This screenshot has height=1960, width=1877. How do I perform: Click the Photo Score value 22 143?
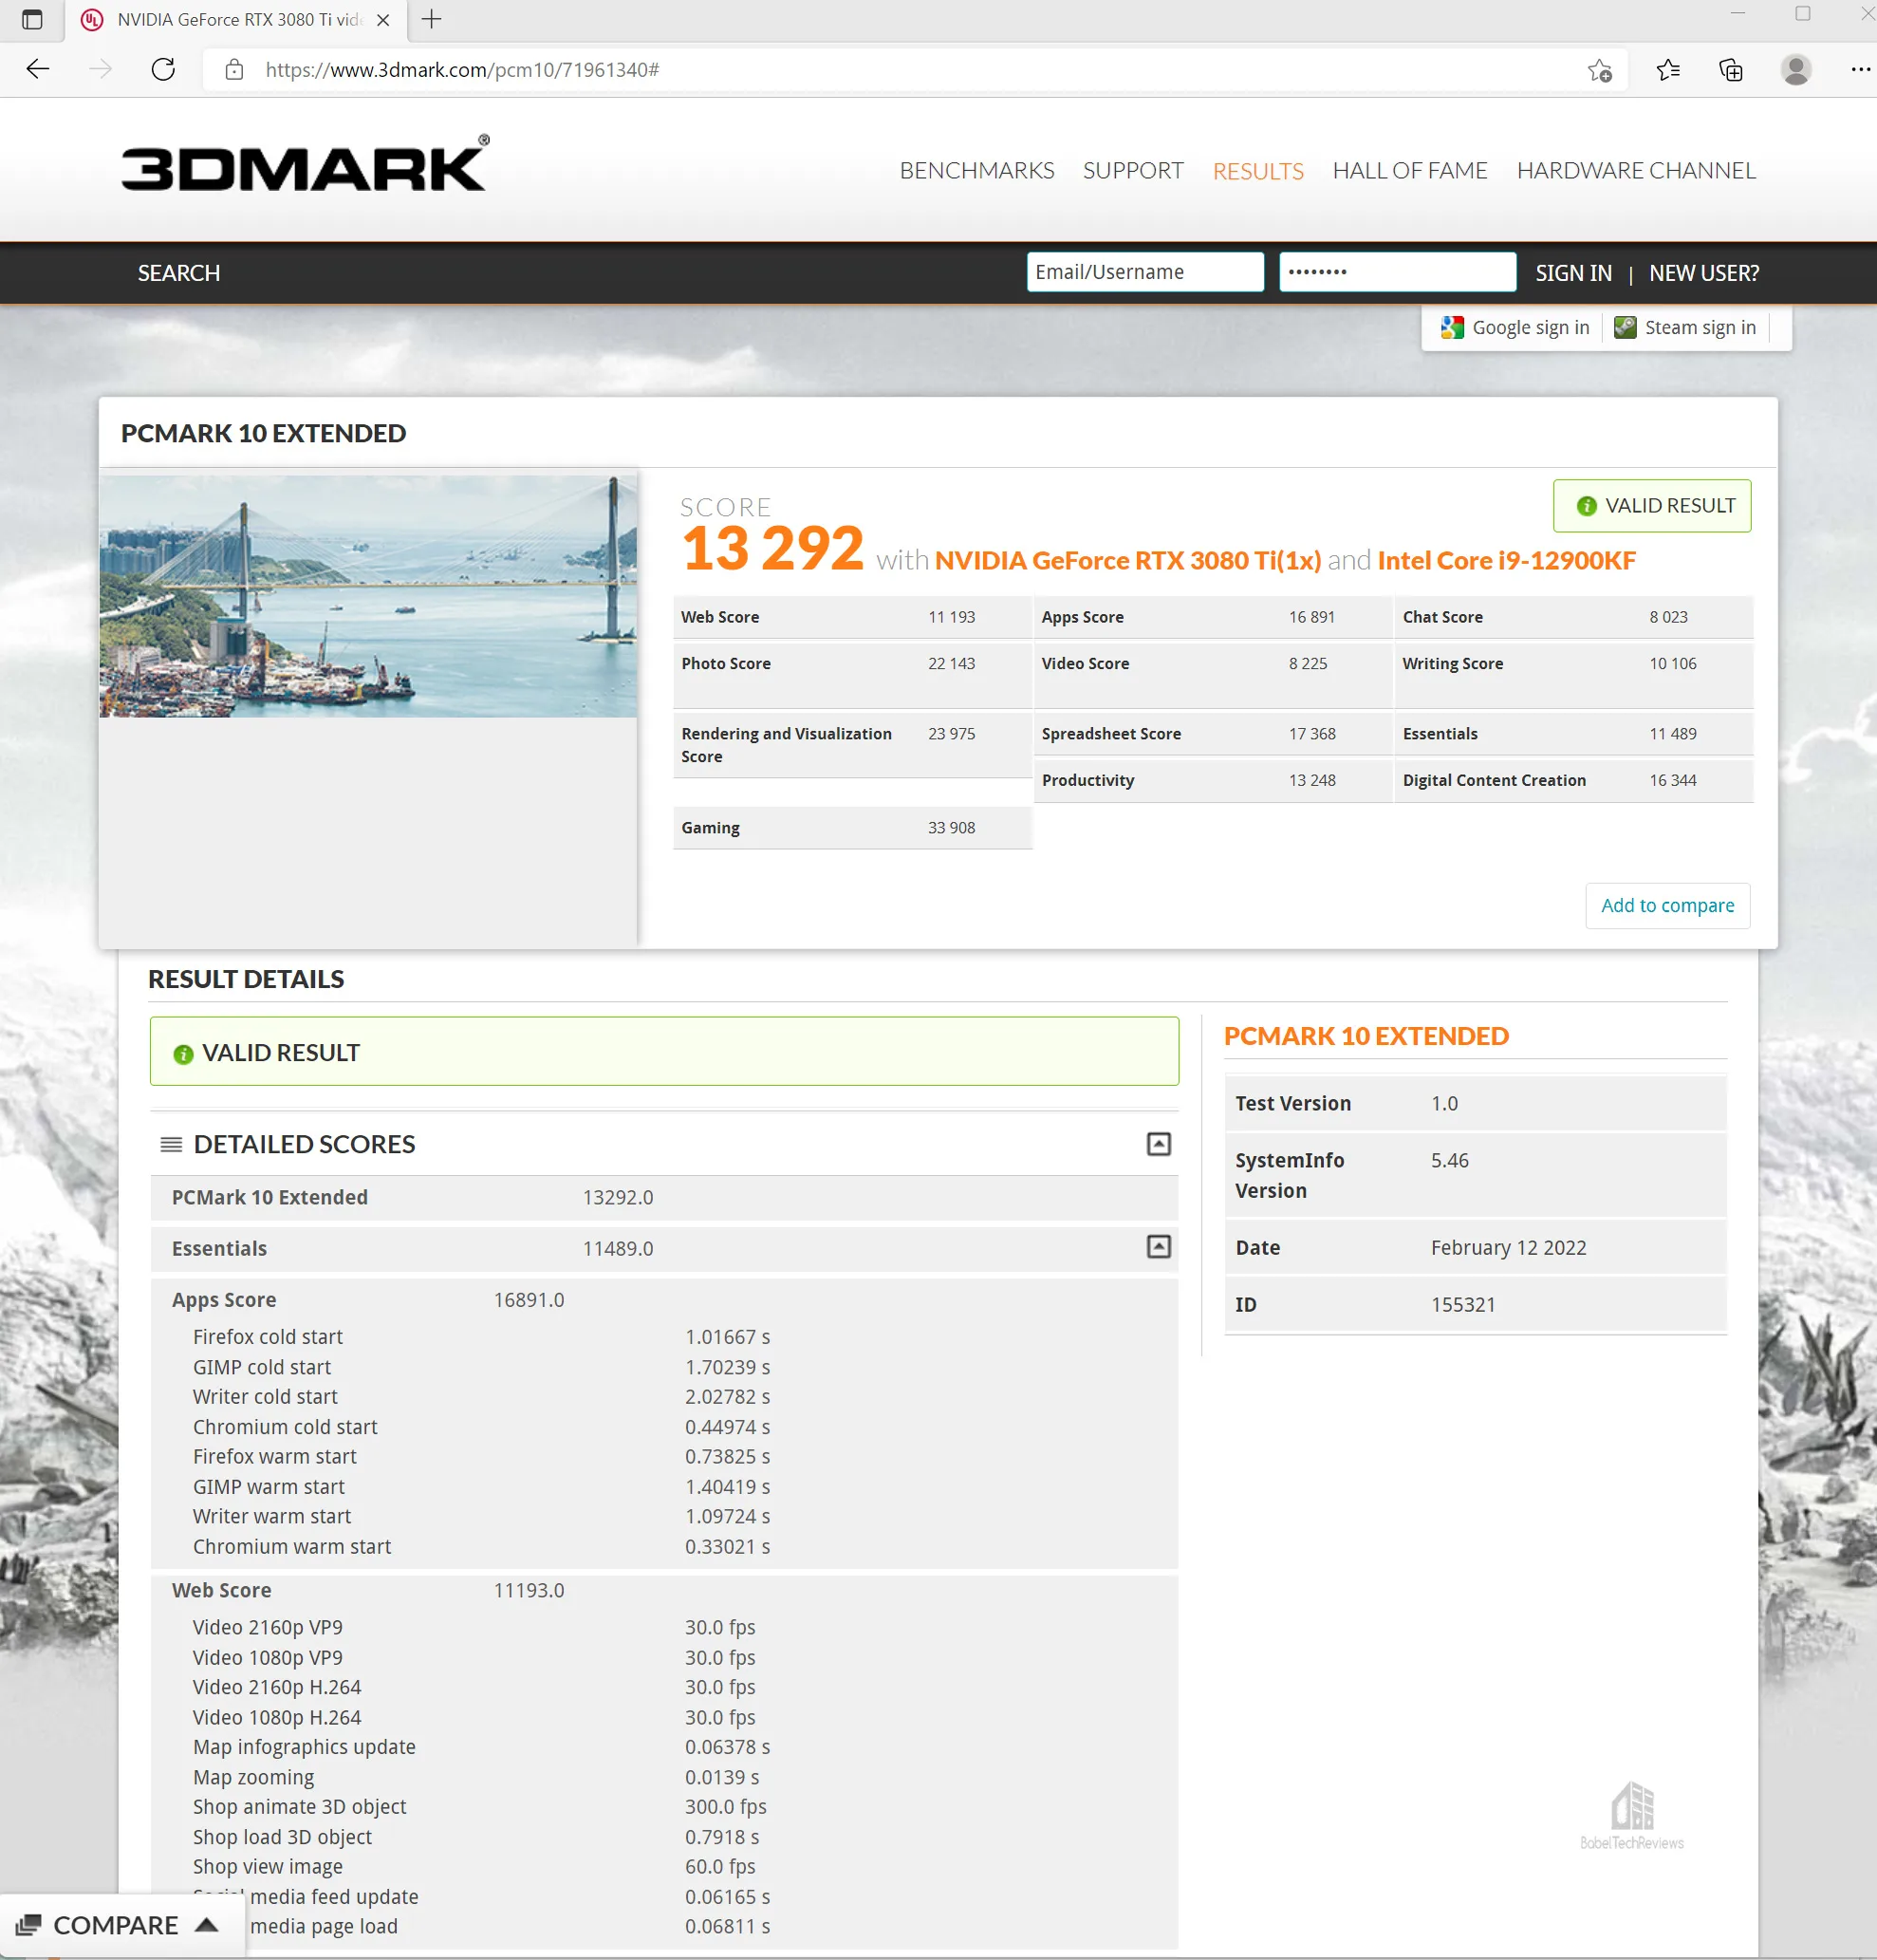pos(951,664)
